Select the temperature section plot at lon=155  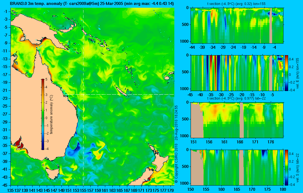[x=237, y=26]
